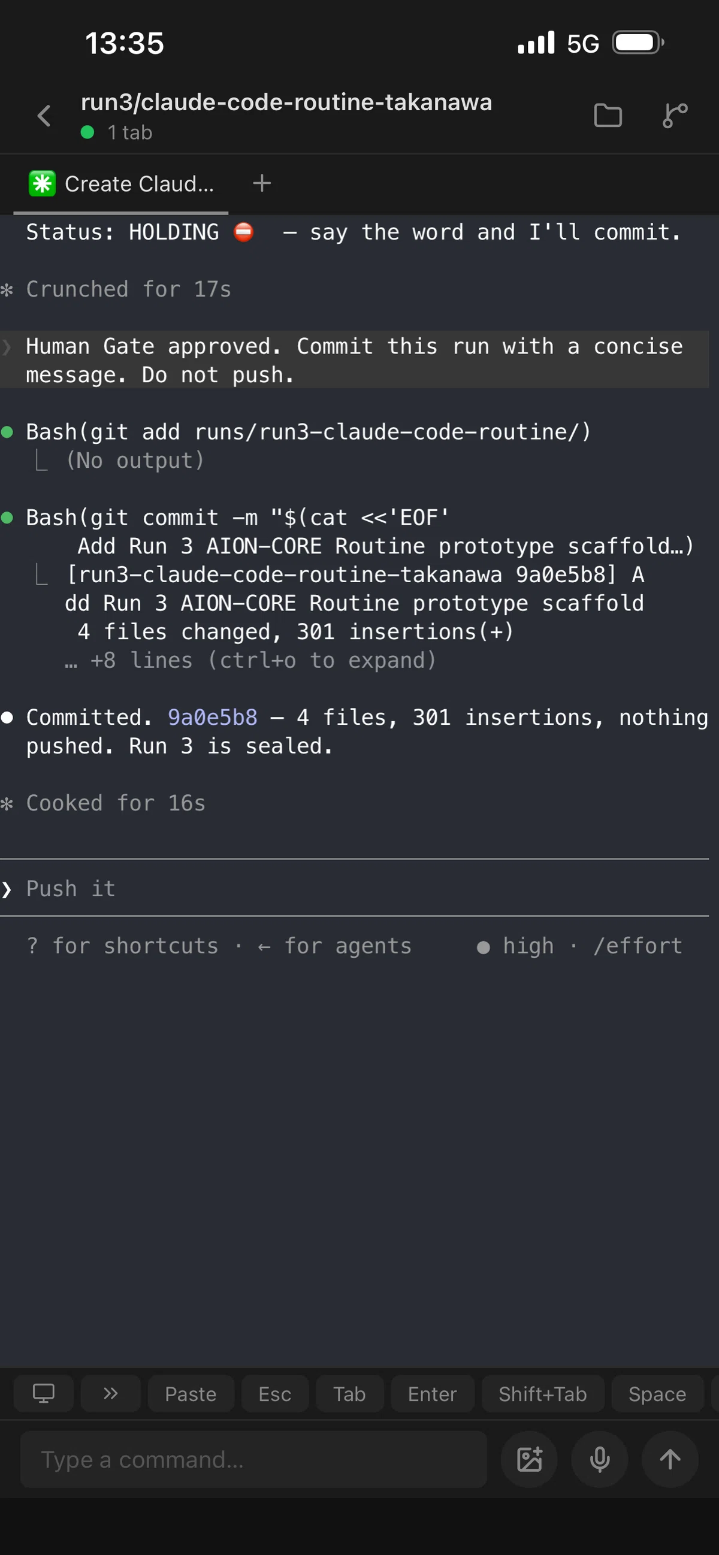Tap the monitor display icon in key bar

(x=44, y=1394)
